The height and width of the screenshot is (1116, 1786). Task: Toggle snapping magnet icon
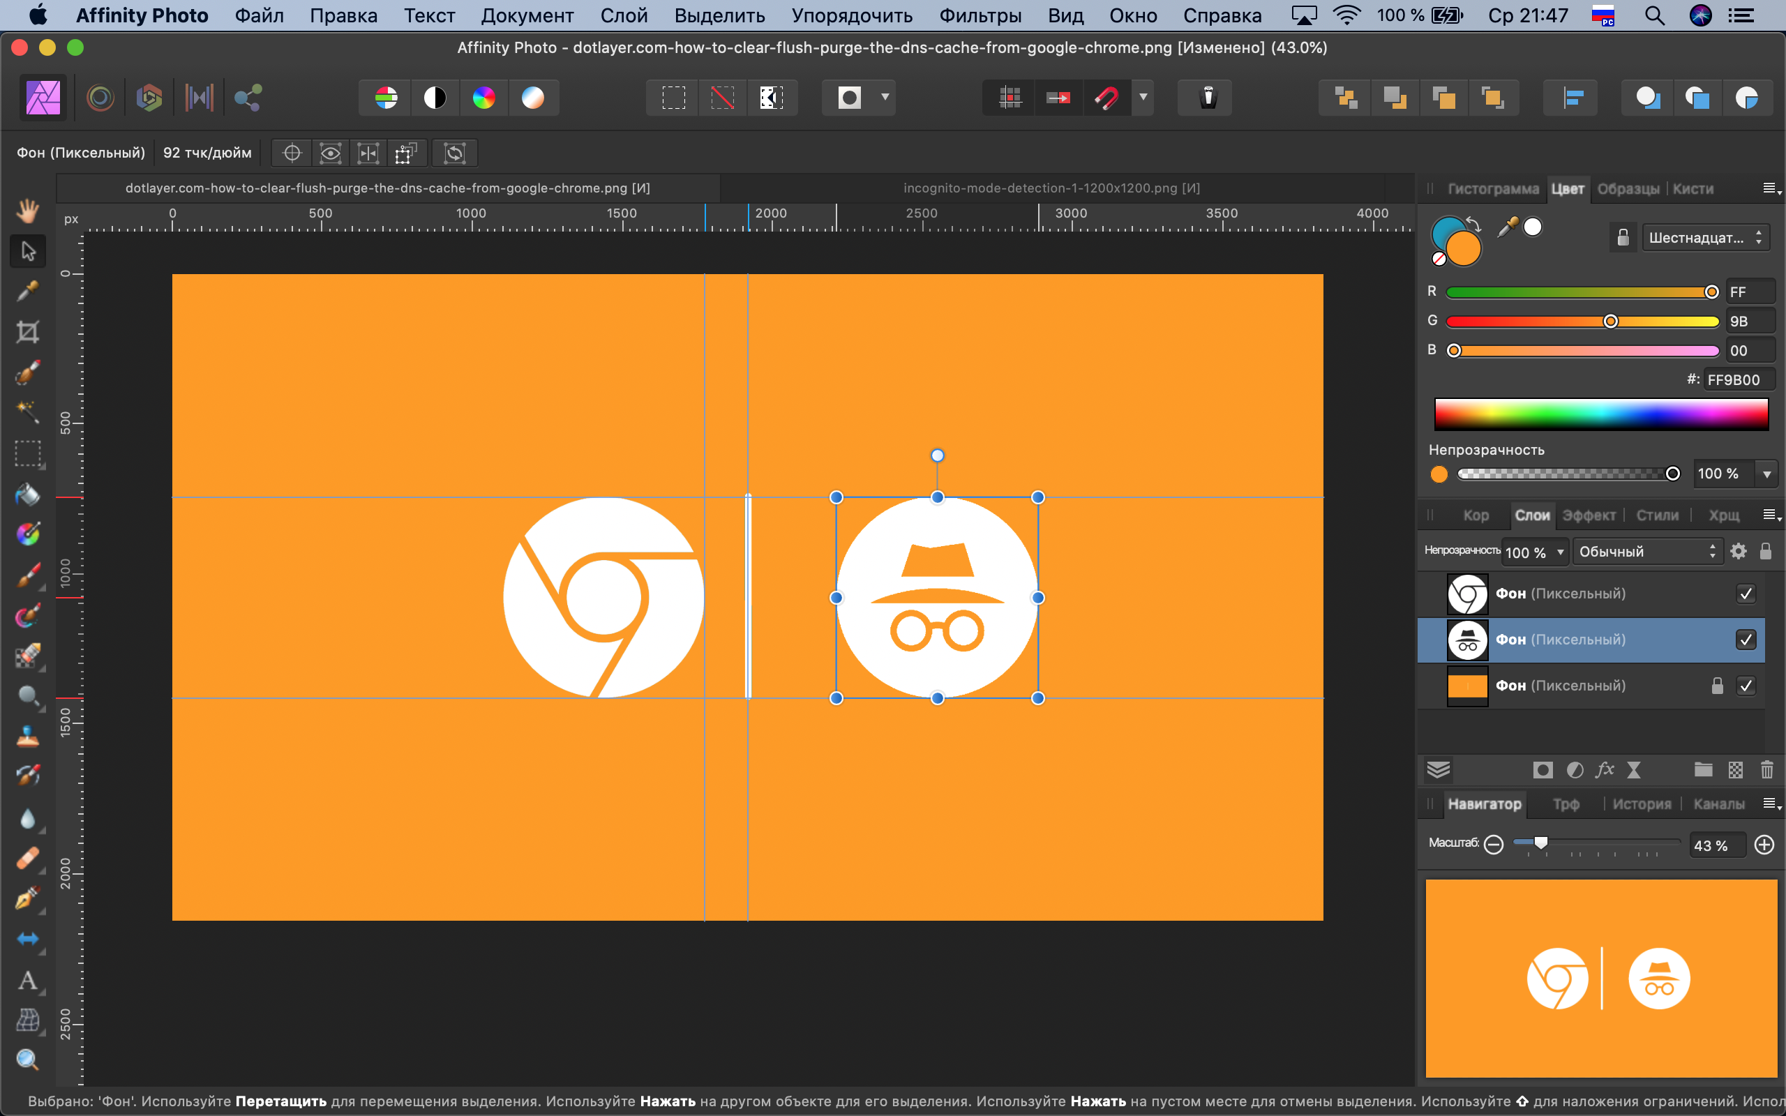(1106, 98)
